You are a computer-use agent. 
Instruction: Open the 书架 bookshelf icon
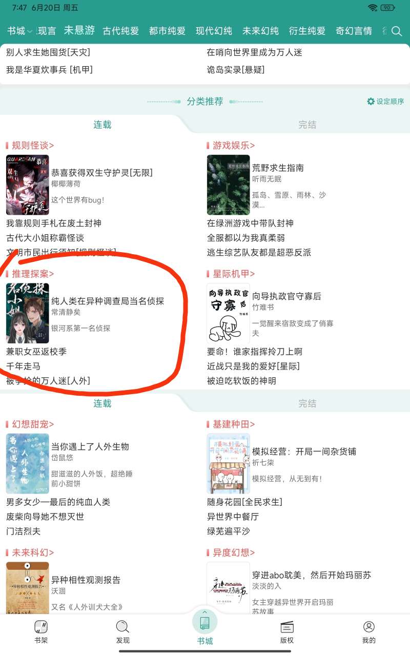[41, 627]
